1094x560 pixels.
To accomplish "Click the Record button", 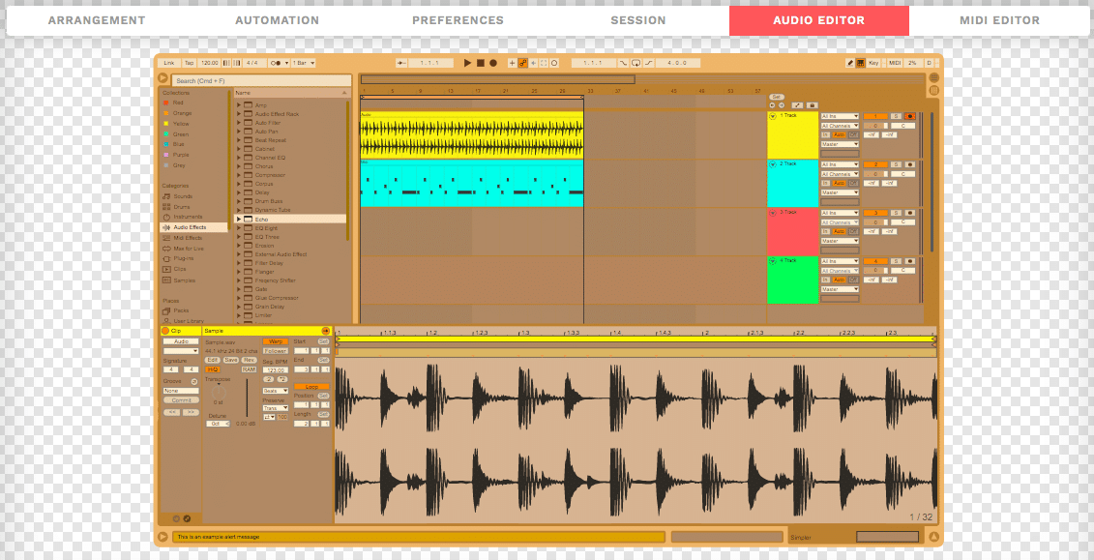I will coord(493,62).
